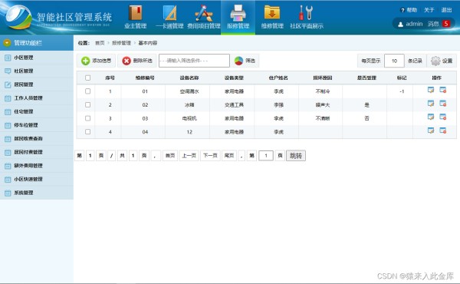Click the 跳转 jump button

point(296,156)
